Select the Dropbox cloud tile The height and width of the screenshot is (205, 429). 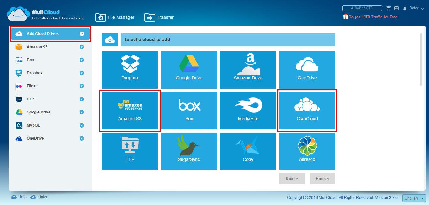pyautogui.click(x=130, y=70)
